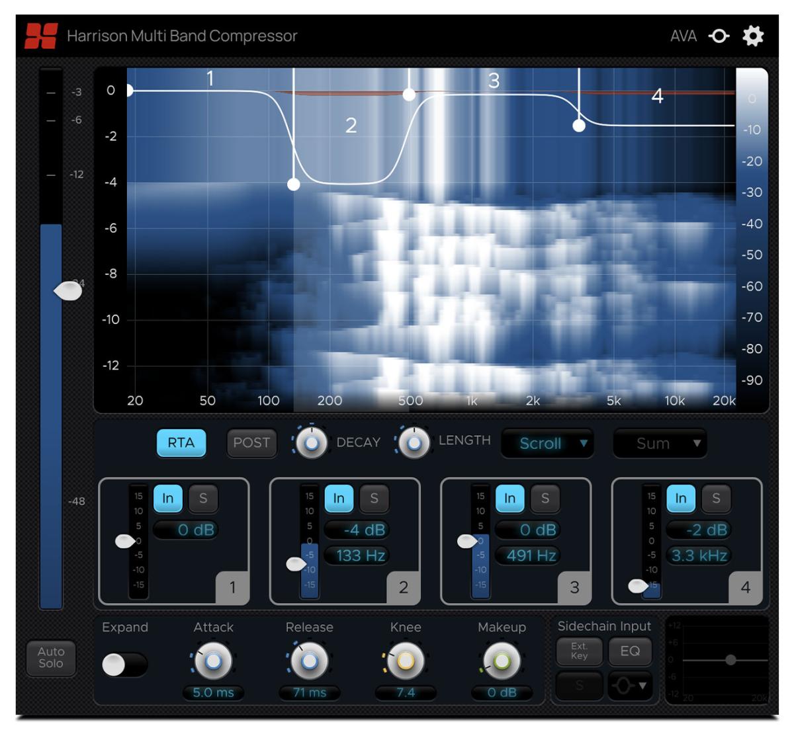This screenshot has width=794, height=730.
Task: Click the output gain fader handle
Action: (x=67, y=290)
